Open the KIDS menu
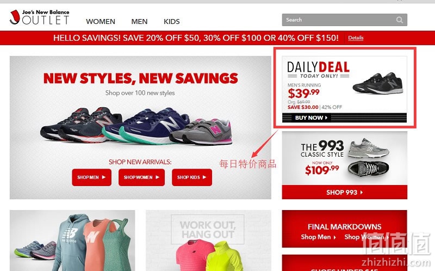 (x=172, y=21)
